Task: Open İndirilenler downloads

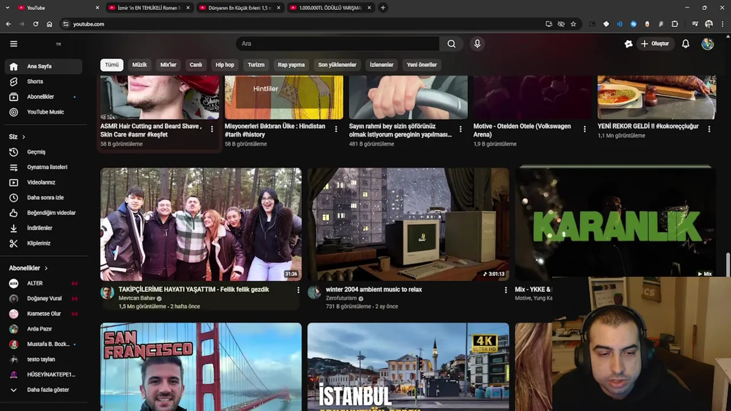Action: coord(43,228)
